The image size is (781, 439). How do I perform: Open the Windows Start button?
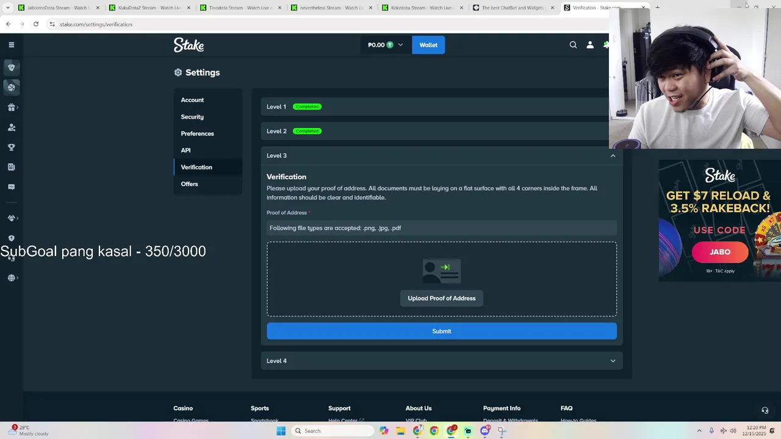tap(281, 431)
